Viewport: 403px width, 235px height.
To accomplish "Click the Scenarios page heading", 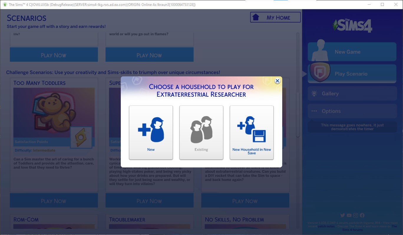I will click(x=27, y=18).
